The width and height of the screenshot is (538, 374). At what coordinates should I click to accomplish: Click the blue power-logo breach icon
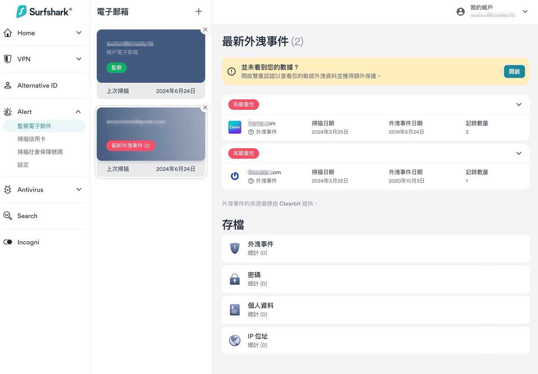pos(235,176)
